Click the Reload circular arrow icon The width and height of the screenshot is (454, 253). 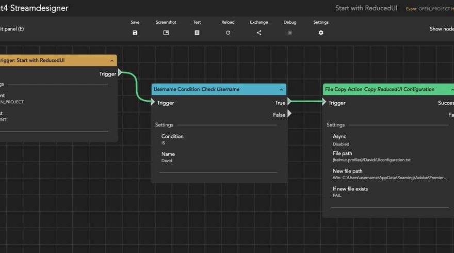[x=228, y=33]
